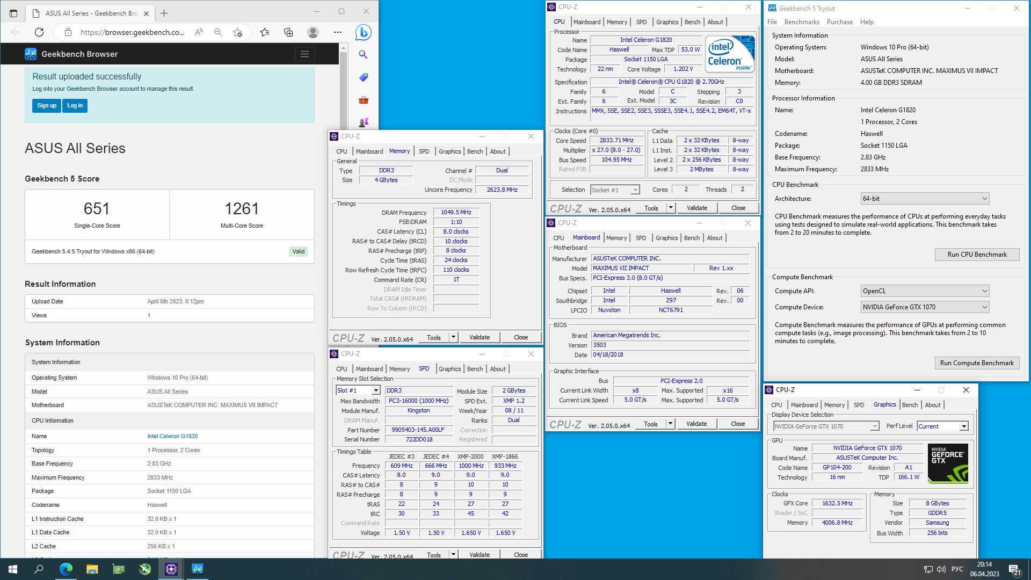
Task: Open browser settings ellipsis menu
Action: (x=337, y=32)
